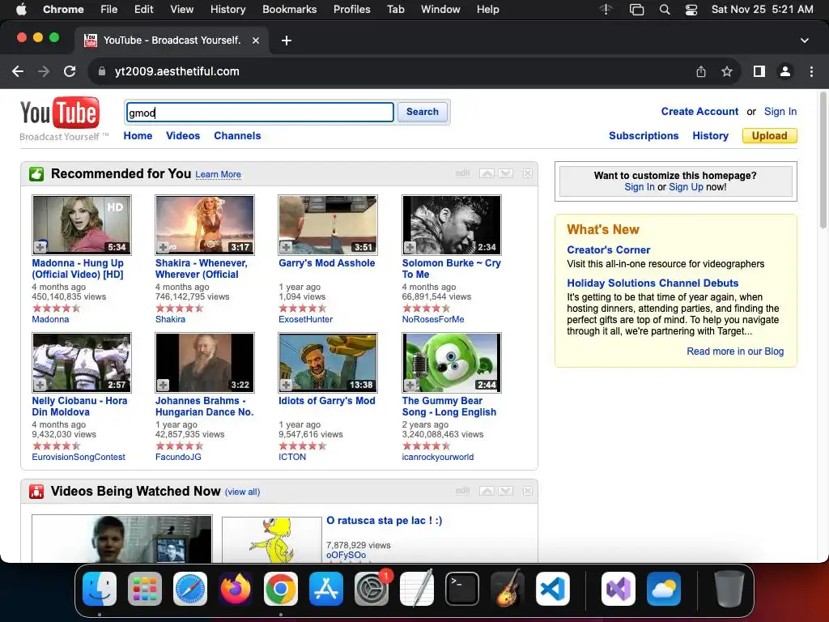Add Gummy Bear Song to queue
This screenshot has height=622, width=829.
(x=410, y=385)
